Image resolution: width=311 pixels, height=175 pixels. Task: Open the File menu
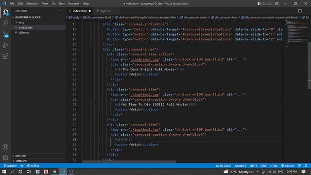click(12, 3)
